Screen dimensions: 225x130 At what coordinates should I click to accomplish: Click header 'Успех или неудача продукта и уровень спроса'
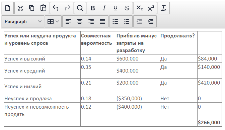42,43
